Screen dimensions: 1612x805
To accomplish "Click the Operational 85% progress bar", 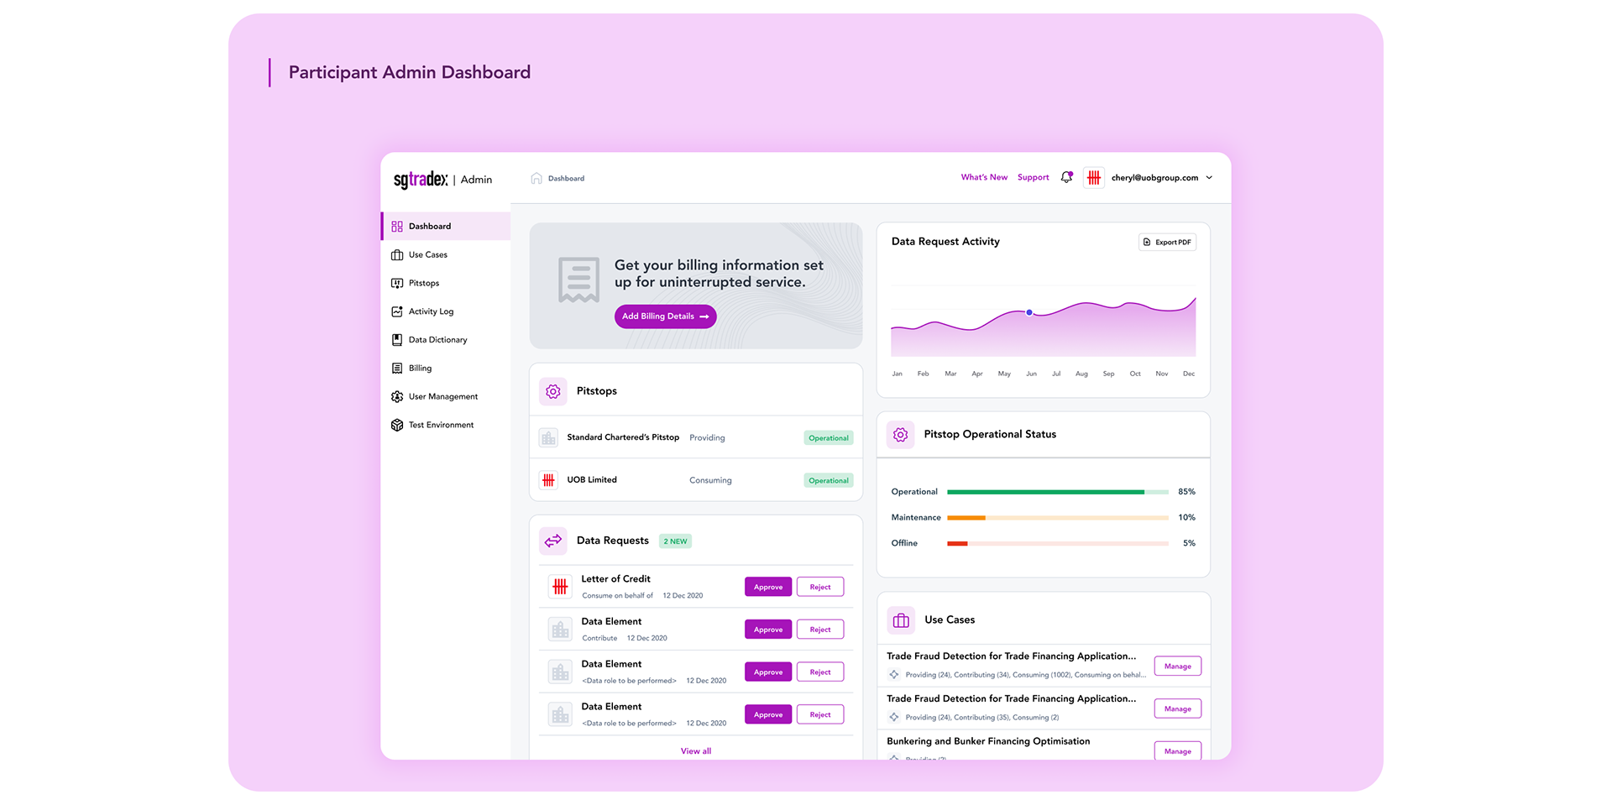I will 1058,492.
